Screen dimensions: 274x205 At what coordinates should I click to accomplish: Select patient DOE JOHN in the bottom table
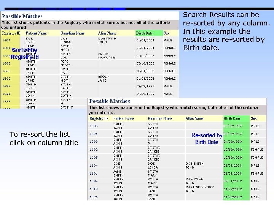(118, 166)
